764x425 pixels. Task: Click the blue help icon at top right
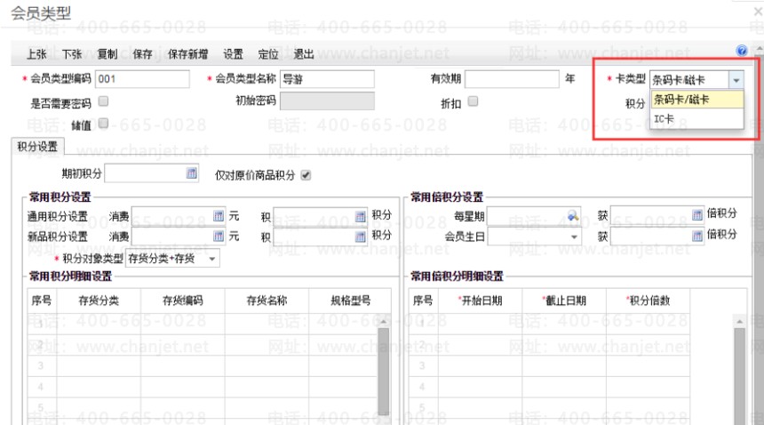tap(742, 52)
